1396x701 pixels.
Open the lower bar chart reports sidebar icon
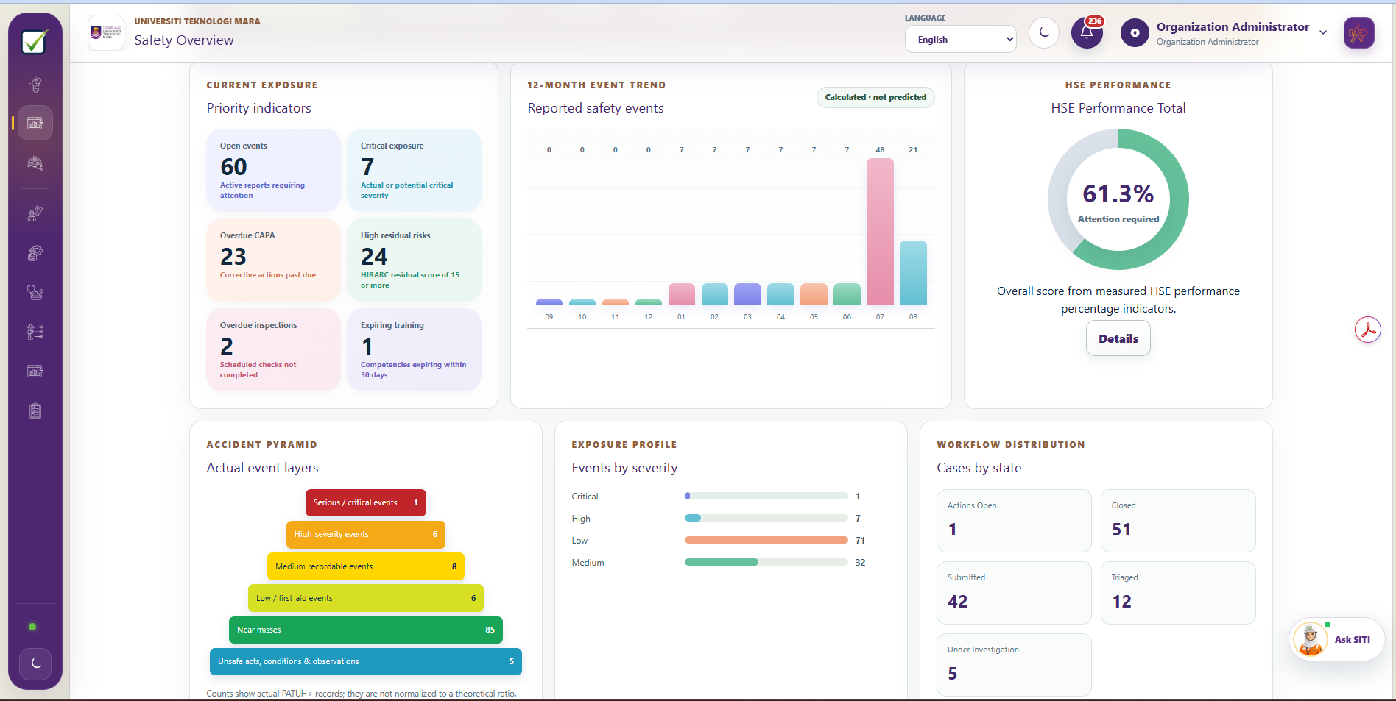tap(35, 371)
